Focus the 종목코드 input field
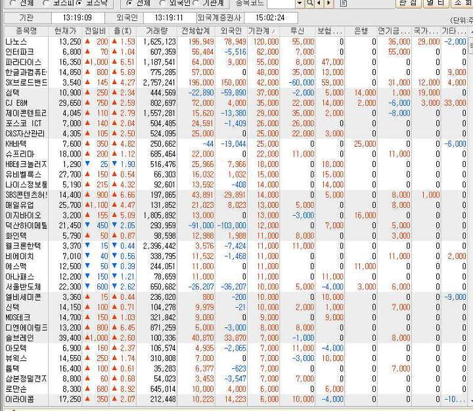This screenshot has width=473, height=411. coord(281,3)
